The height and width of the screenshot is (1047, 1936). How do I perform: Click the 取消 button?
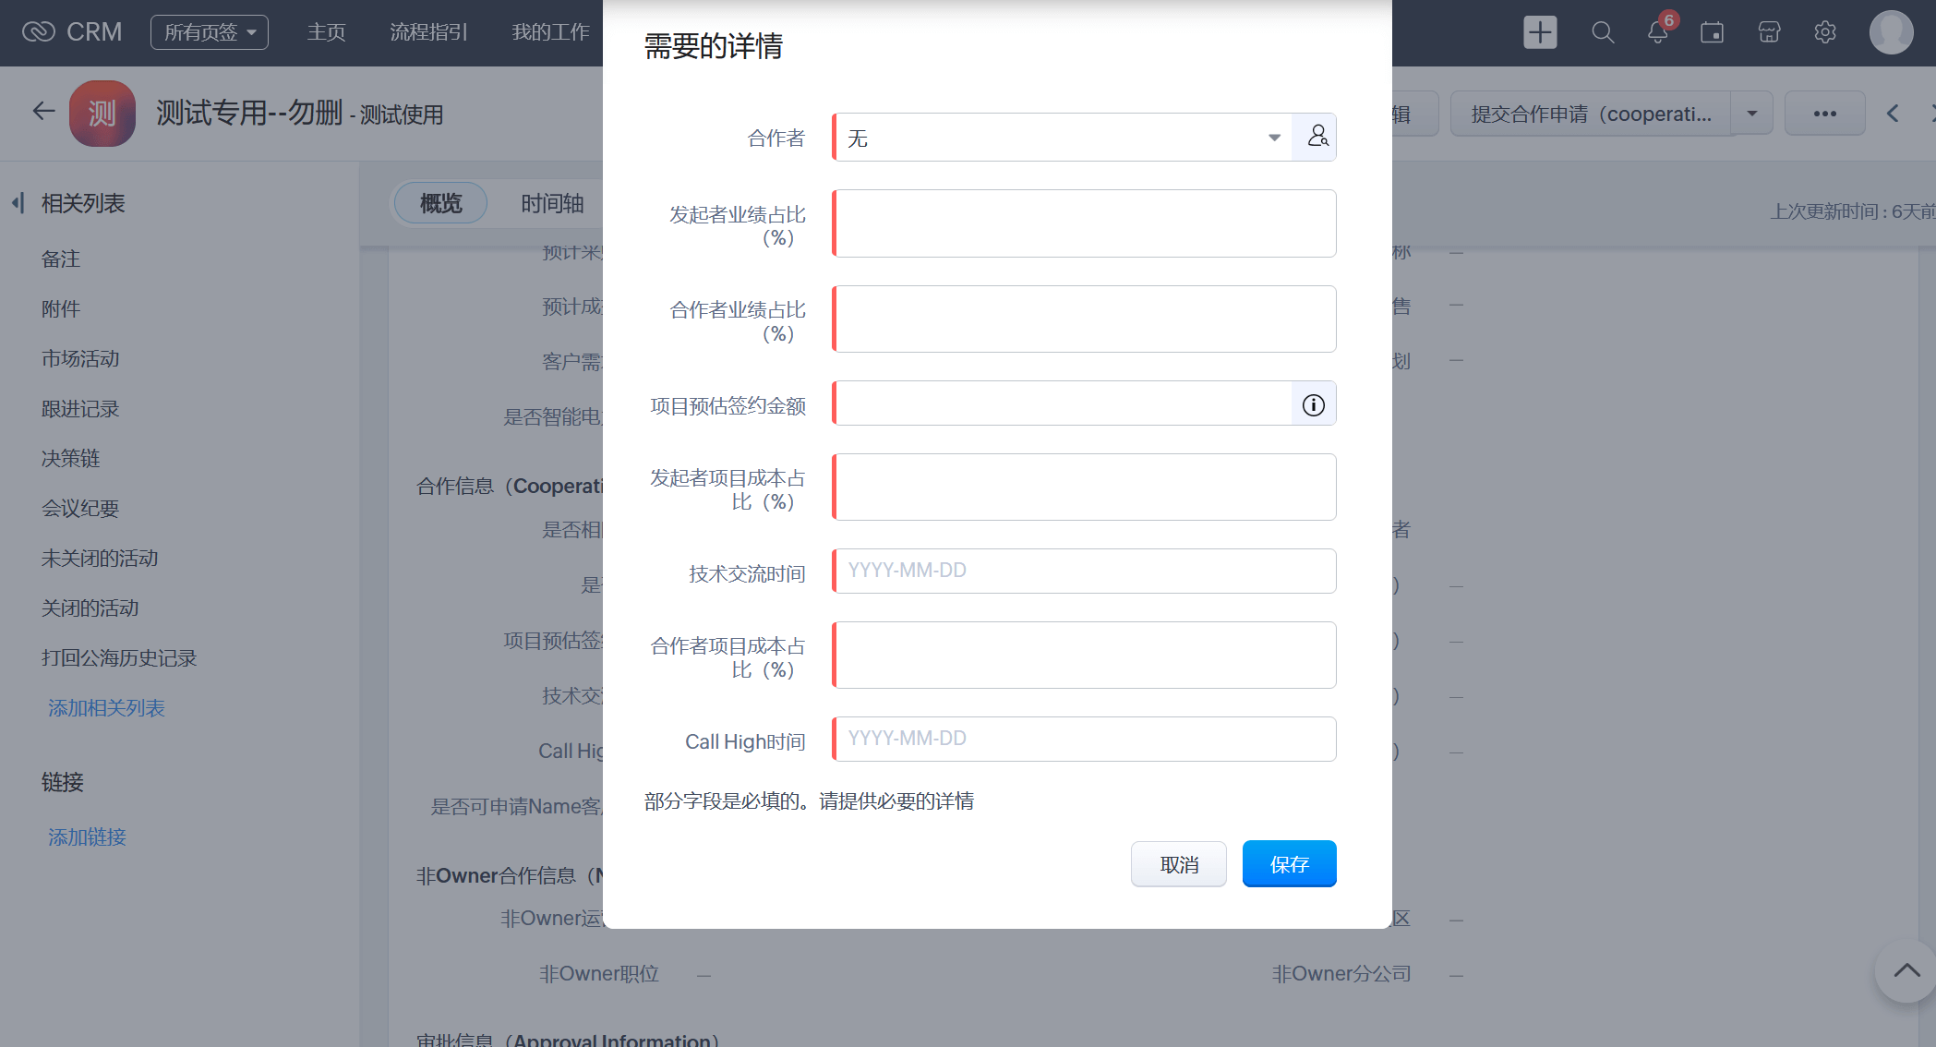tap(1179, 864)
